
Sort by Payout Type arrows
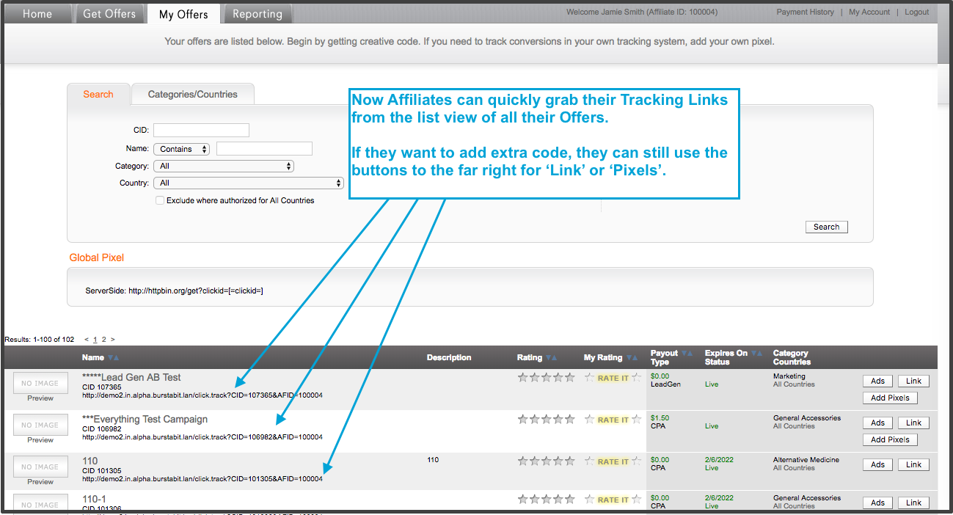687,354
